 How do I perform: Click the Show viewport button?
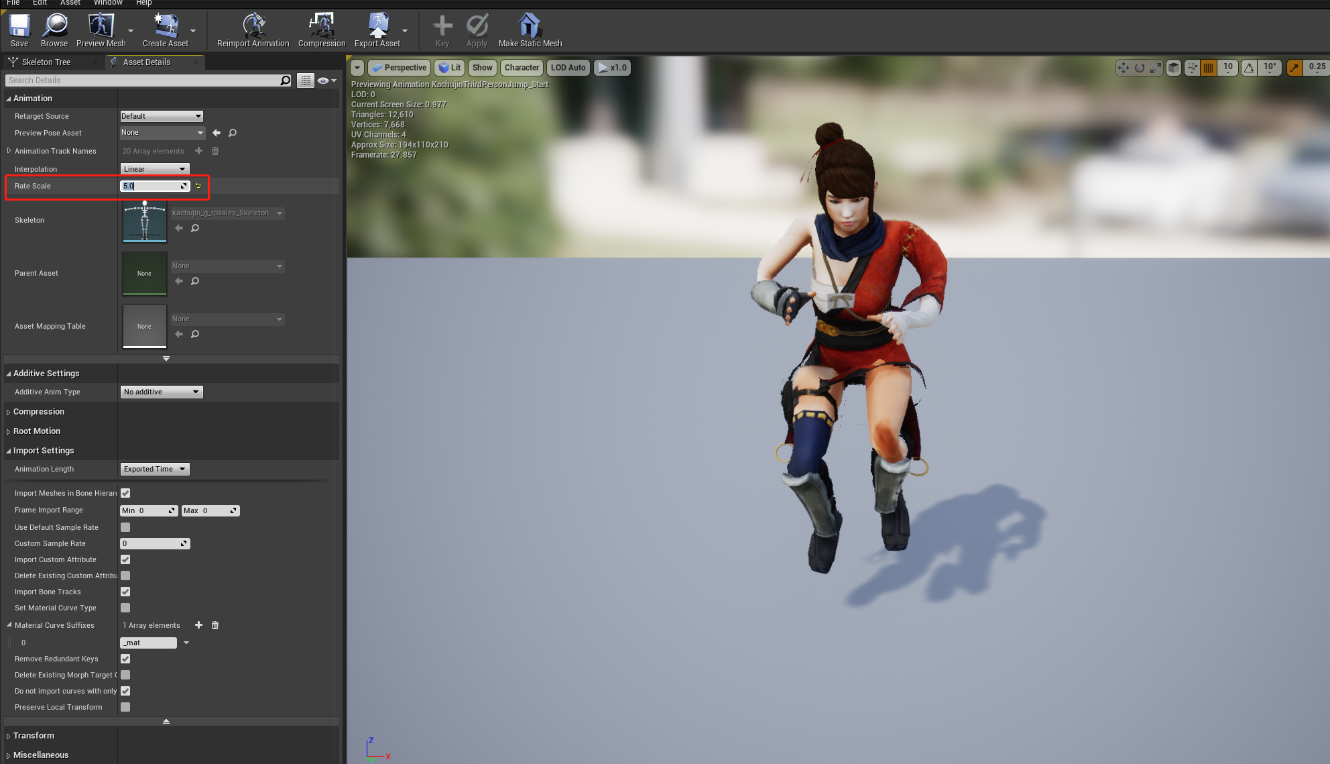point(482,68)
